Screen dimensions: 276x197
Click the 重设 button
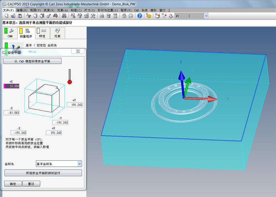click(31, 184)
